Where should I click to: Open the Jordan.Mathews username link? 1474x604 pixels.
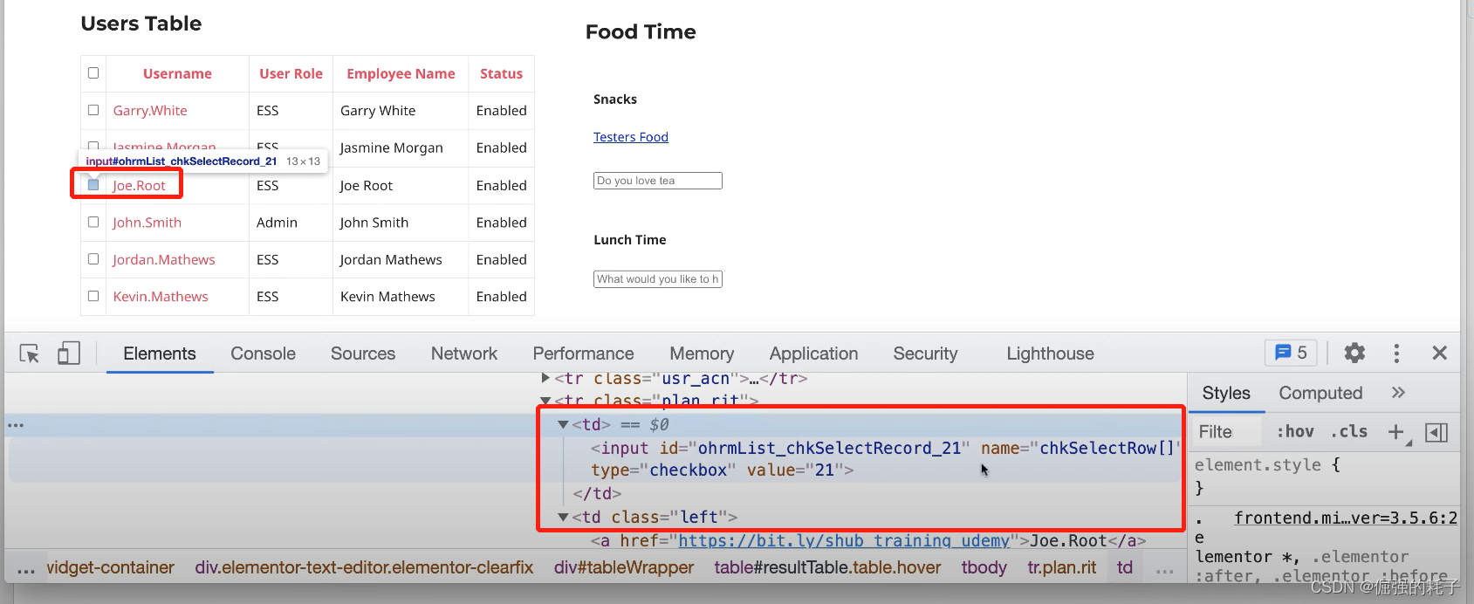(x=163, y=260)
